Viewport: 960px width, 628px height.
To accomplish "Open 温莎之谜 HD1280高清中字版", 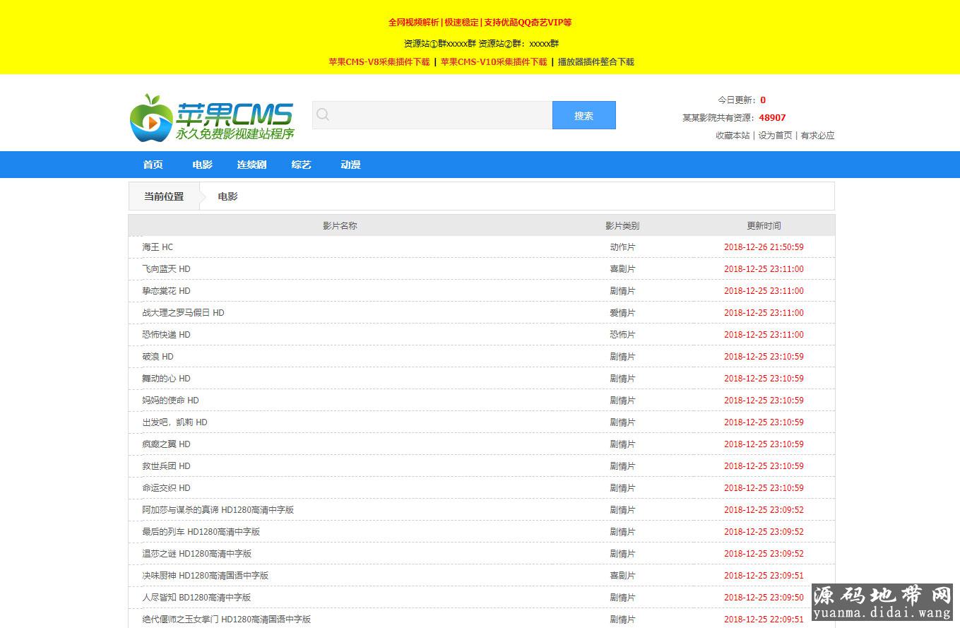I will 196,554.
